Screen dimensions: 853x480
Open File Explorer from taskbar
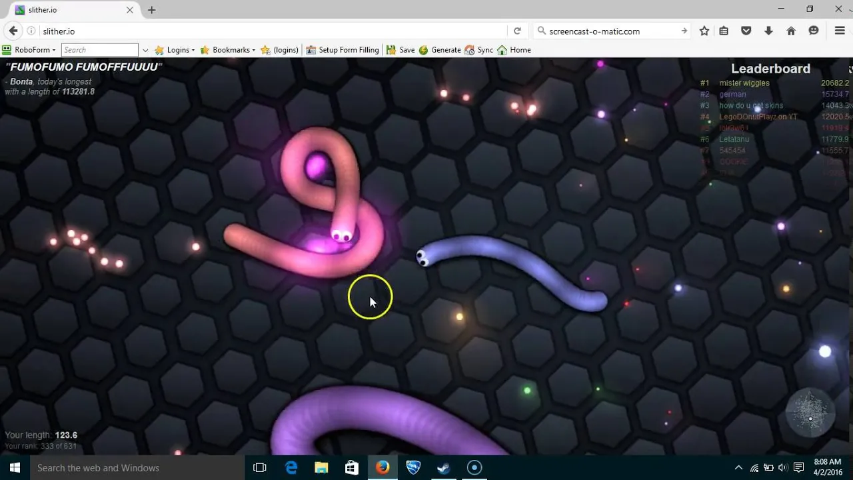321,467
